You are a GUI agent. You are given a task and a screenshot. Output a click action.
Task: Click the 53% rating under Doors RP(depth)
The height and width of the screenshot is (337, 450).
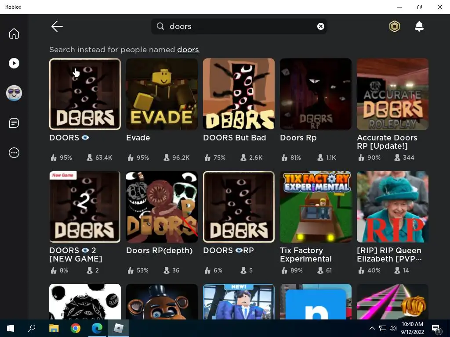(x=138, y=270)
